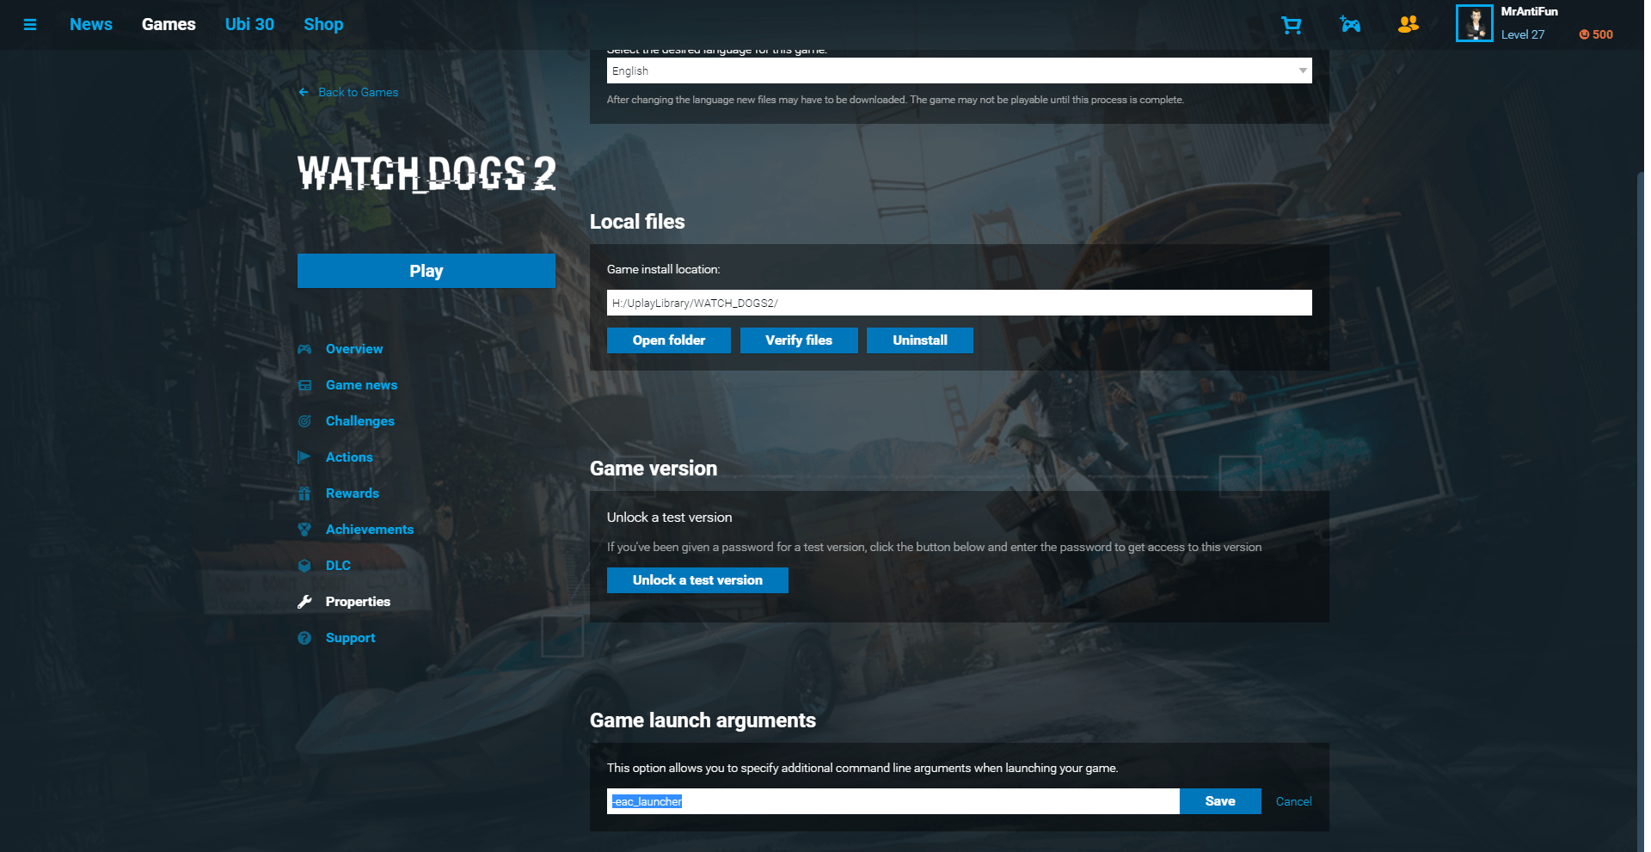Open the Shop section
Image resolution: width=1651 pixels, height=852 pixels.
(323, 24)
